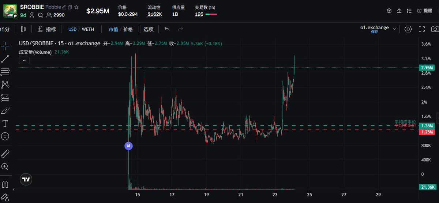The height and width of the screenshot is (203, 439).
Task: Change the 15分 time interval
Action: click(5, 29)
